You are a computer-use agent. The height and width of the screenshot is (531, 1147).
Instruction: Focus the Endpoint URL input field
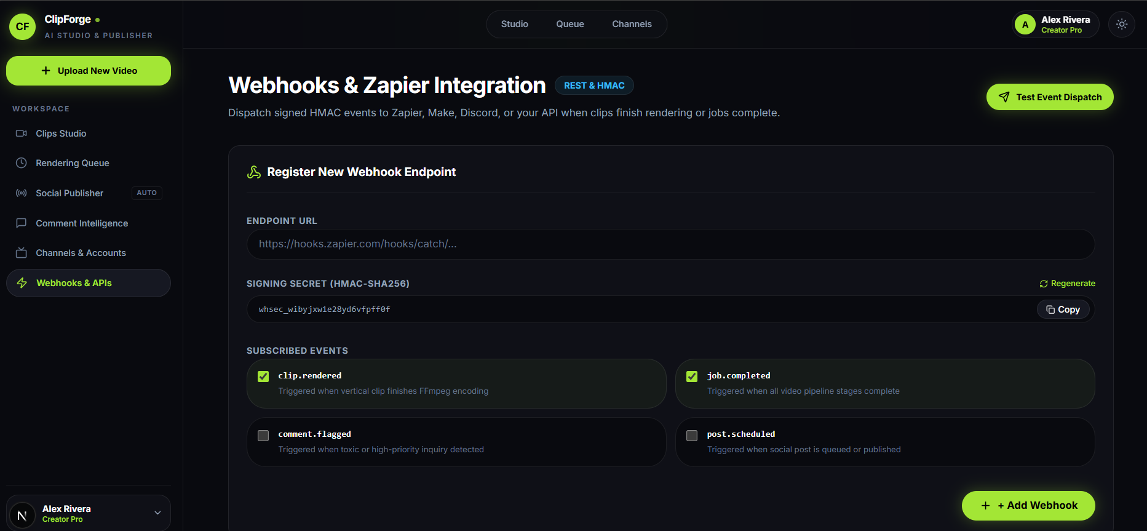coord(670,244)
